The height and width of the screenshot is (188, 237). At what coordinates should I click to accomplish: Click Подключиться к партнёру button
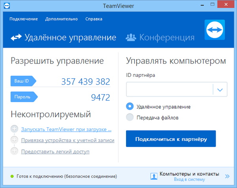171,139
